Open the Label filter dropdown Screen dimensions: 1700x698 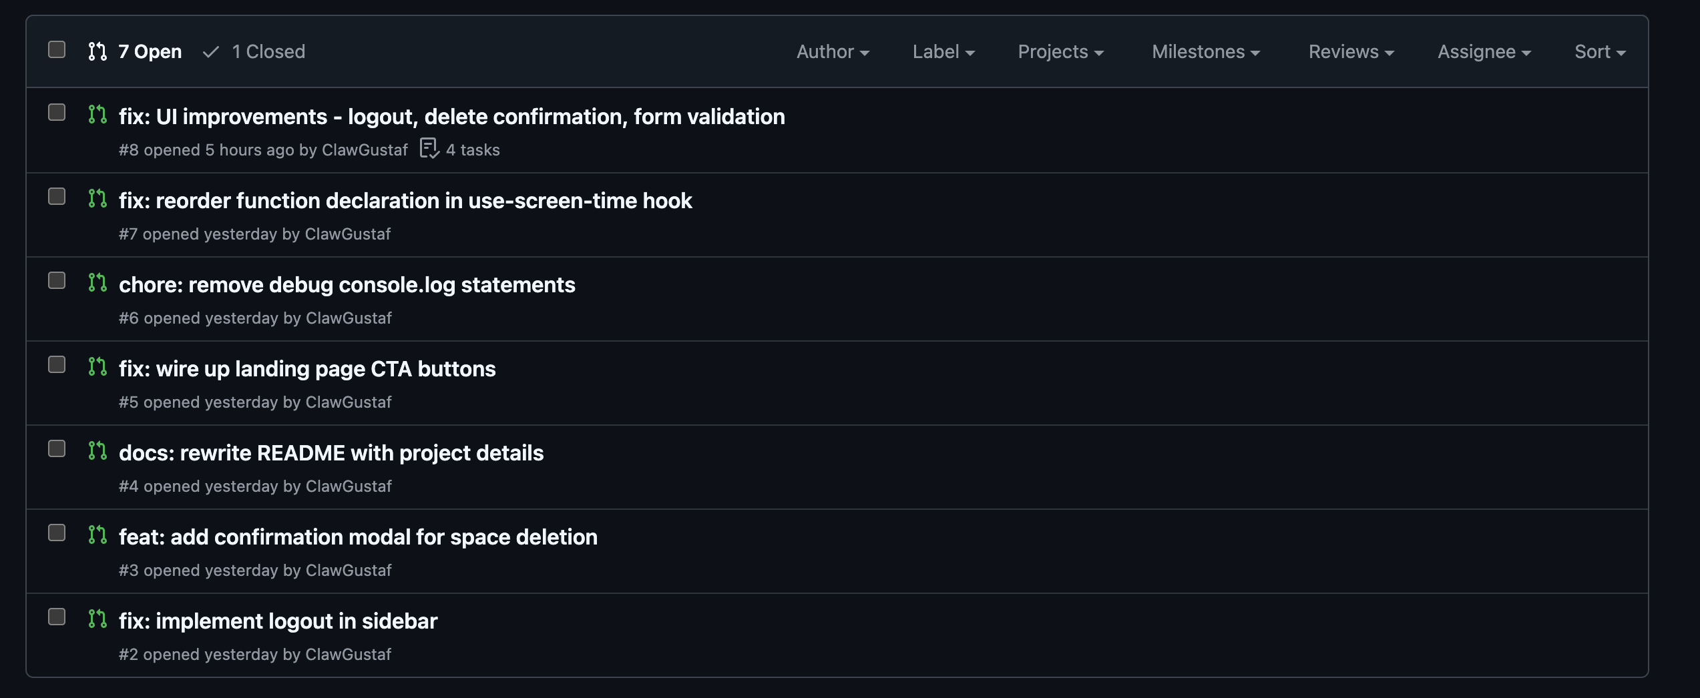pos(943,51)
